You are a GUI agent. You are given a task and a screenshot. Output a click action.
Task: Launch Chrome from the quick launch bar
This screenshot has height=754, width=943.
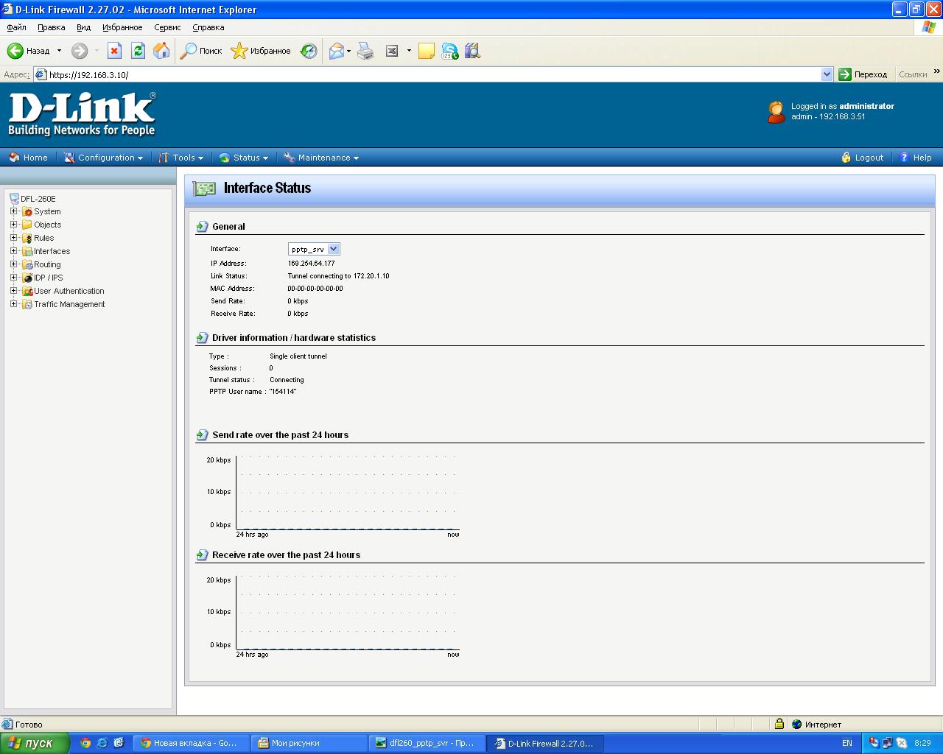pos(85,743)
